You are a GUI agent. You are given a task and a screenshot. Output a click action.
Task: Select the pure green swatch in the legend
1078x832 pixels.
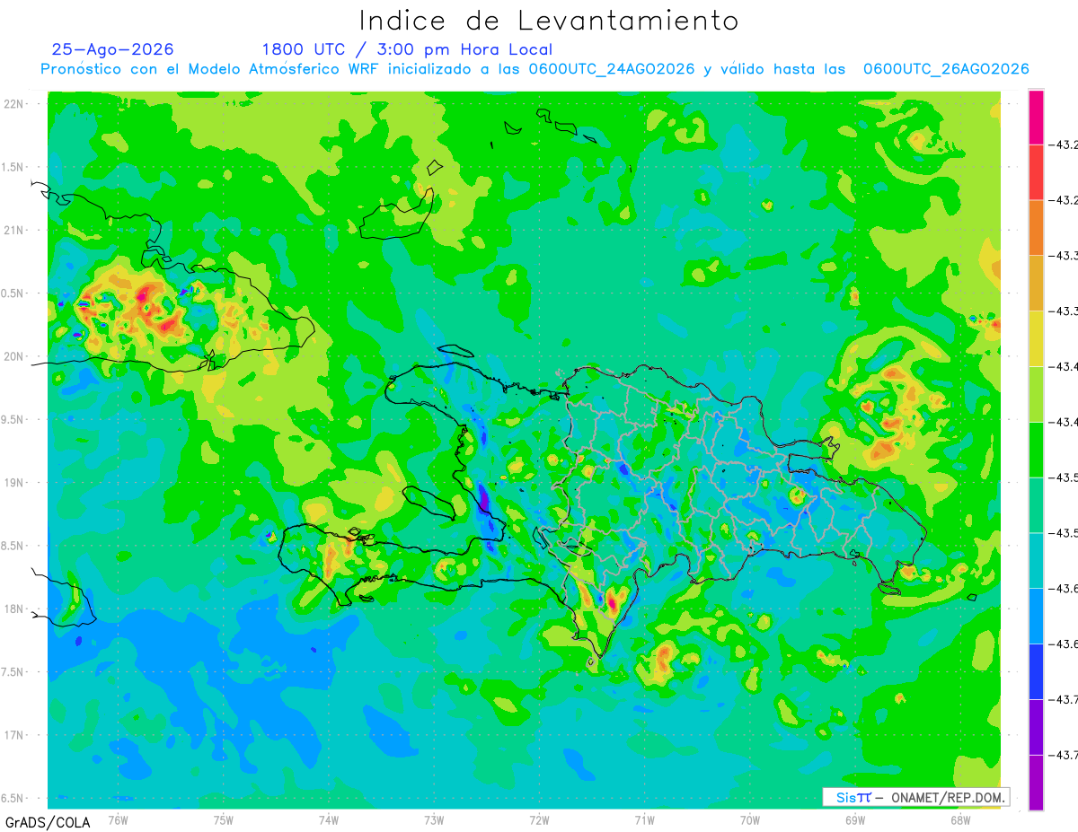click(x=1036, y=449)
